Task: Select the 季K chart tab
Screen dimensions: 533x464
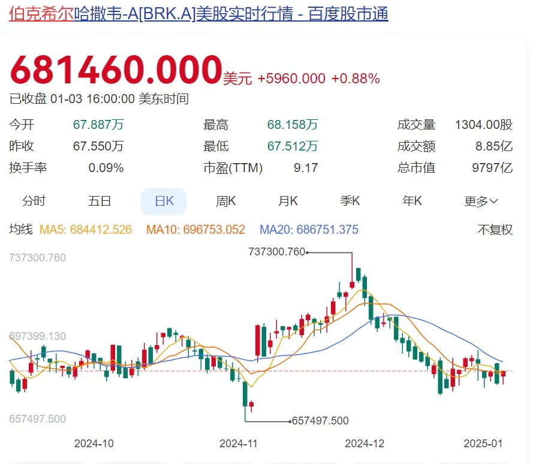Action: [350, 201]
